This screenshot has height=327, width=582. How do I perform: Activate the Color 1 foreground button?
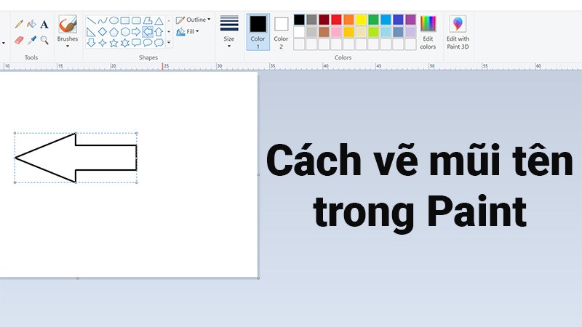(258, 32)
